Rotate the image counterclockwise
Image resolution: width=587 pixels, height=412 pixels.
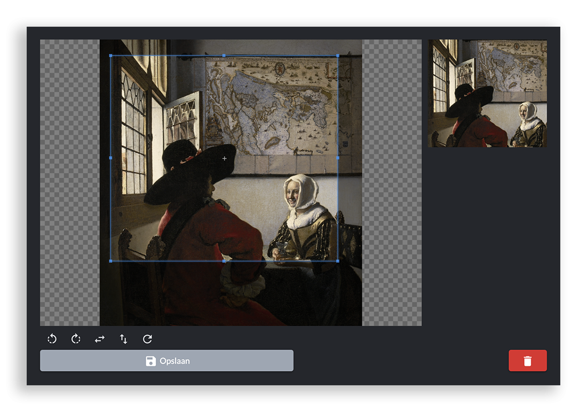click(x=52, y=339)
